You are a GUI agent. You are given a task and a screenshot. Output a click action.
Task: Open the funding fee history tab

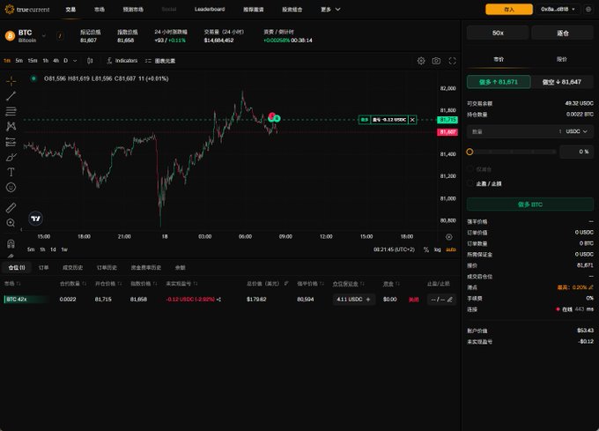coord(146,267)
